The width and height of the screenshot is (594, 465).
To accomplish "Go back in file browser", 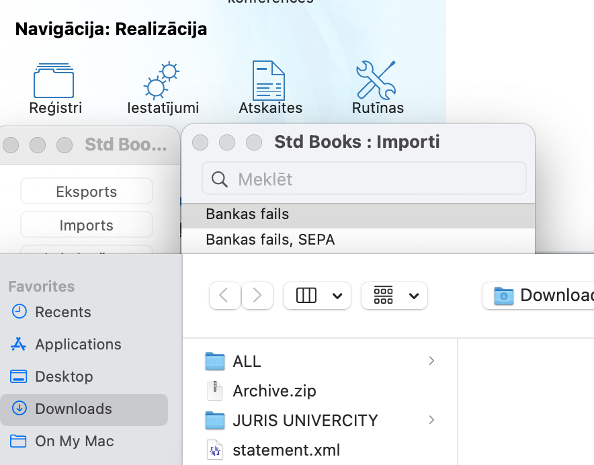I will (x=225, y=295).
